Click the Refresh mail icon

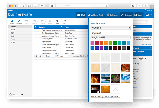point(12,21)
